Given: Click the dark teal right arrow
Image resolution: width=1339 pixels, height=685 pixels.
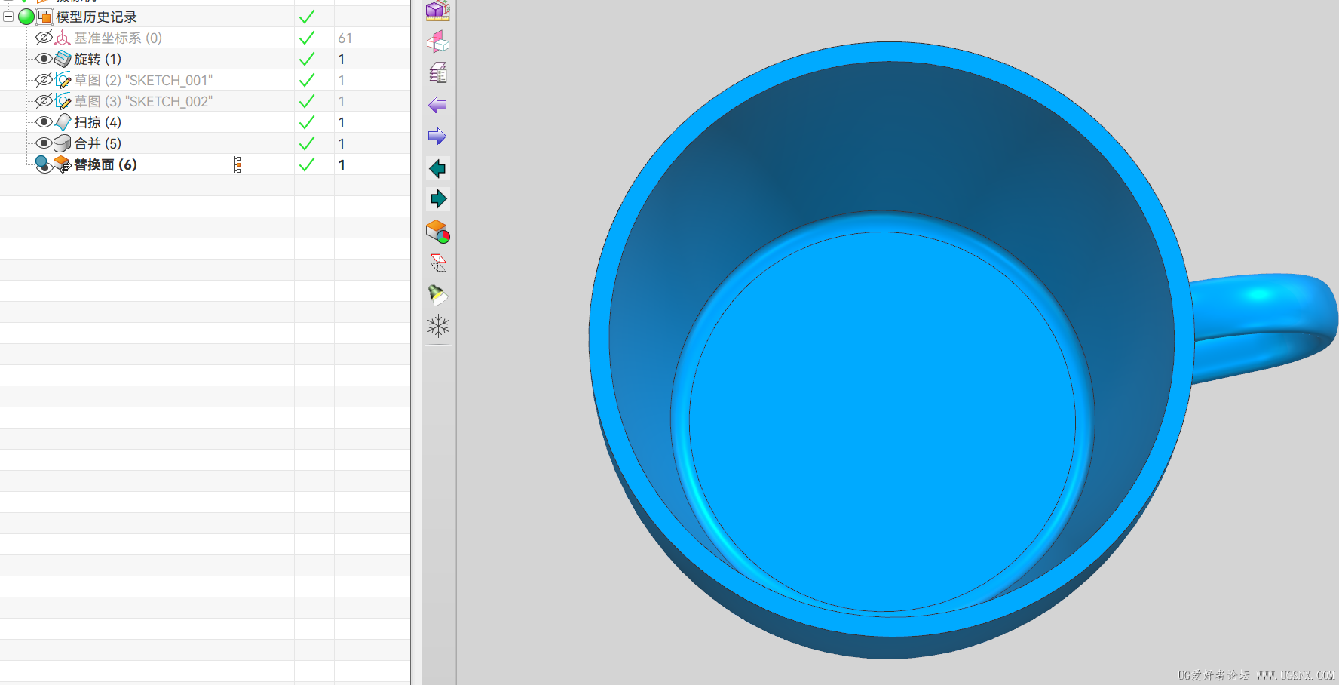Looking at the screenshot, I should [437, 199].
